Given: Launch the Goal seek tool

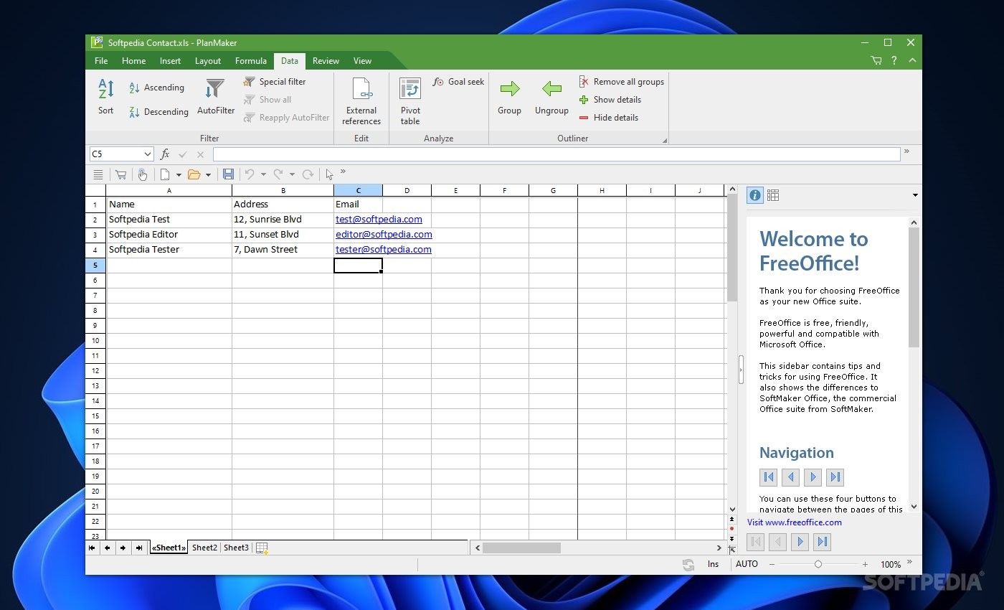Looking at the screenshot, I should 458,82.
